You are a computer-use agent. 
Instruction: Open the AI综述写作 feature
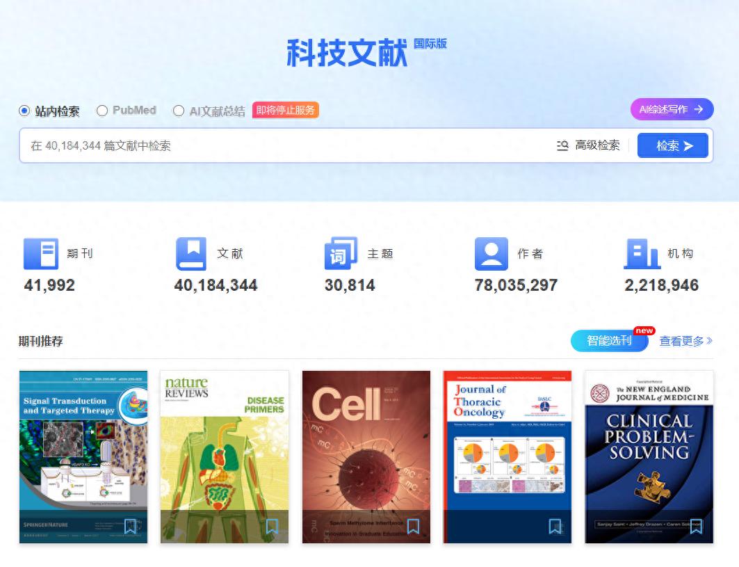tap(671, 109)
